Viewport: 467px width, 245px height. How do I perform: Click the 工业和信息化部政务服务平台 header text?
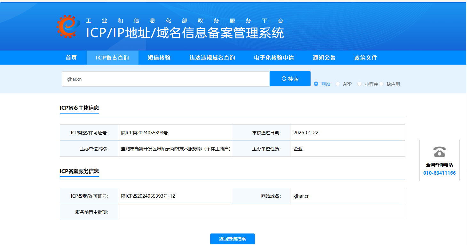point(185,21)
